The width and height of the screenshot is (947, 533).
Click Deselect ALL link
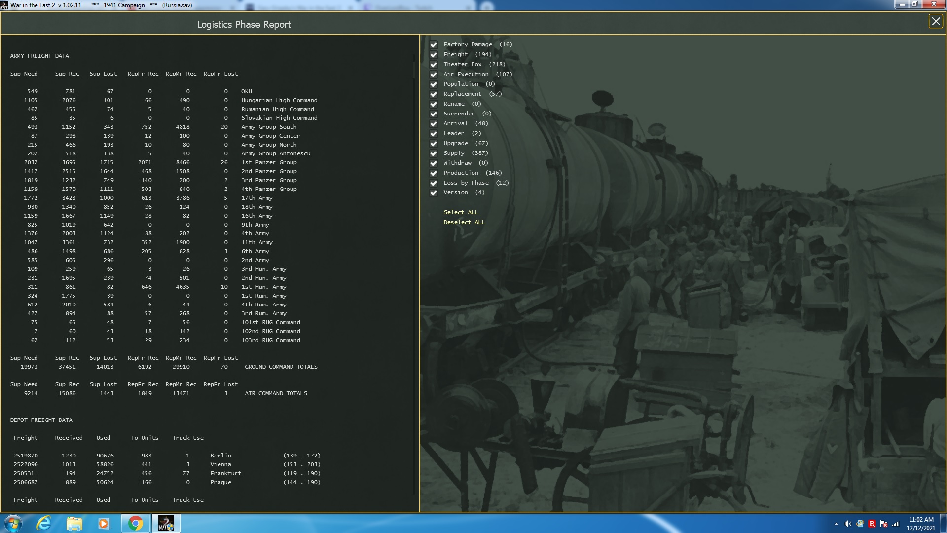[464, 222]
